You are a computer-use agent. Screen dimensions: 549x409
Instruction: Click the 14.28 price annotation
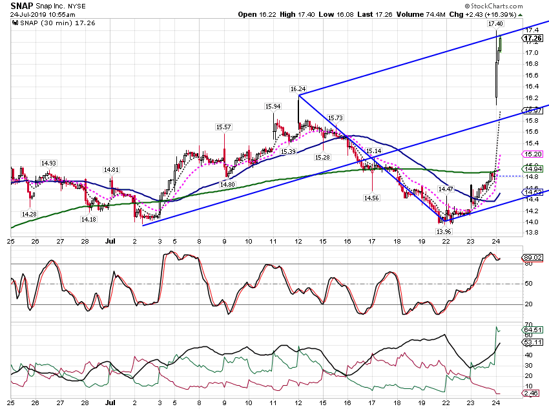(29, 215)
